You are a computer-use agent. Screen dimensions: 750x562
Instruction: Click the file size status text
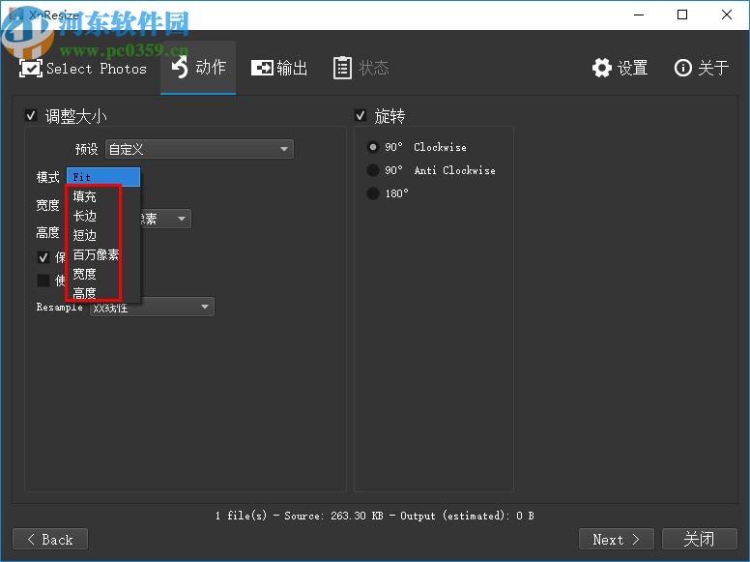pos(375,516)
